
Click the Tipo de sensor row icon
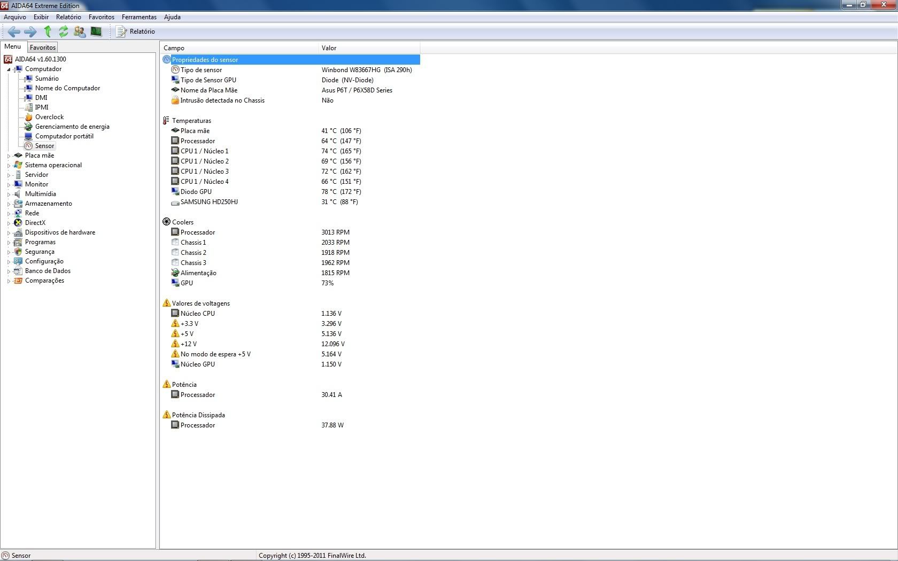pyautogui.click(x=175, y=70)
